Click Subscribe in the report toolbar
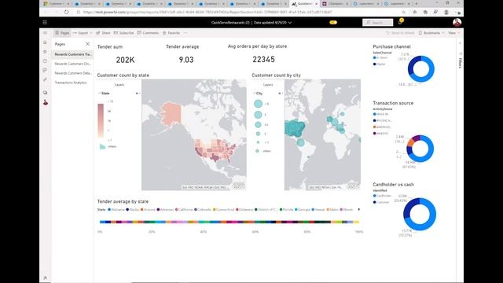This screenshot has height=283, width=503. coord(123,33)
